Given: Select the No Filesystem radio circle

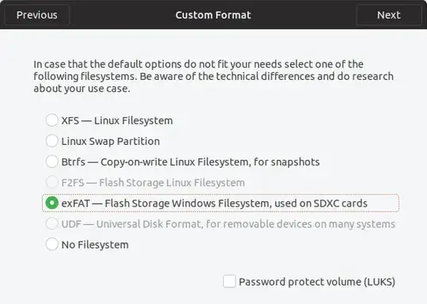Looking at the screenshot, I should click(x=51, y=245).
